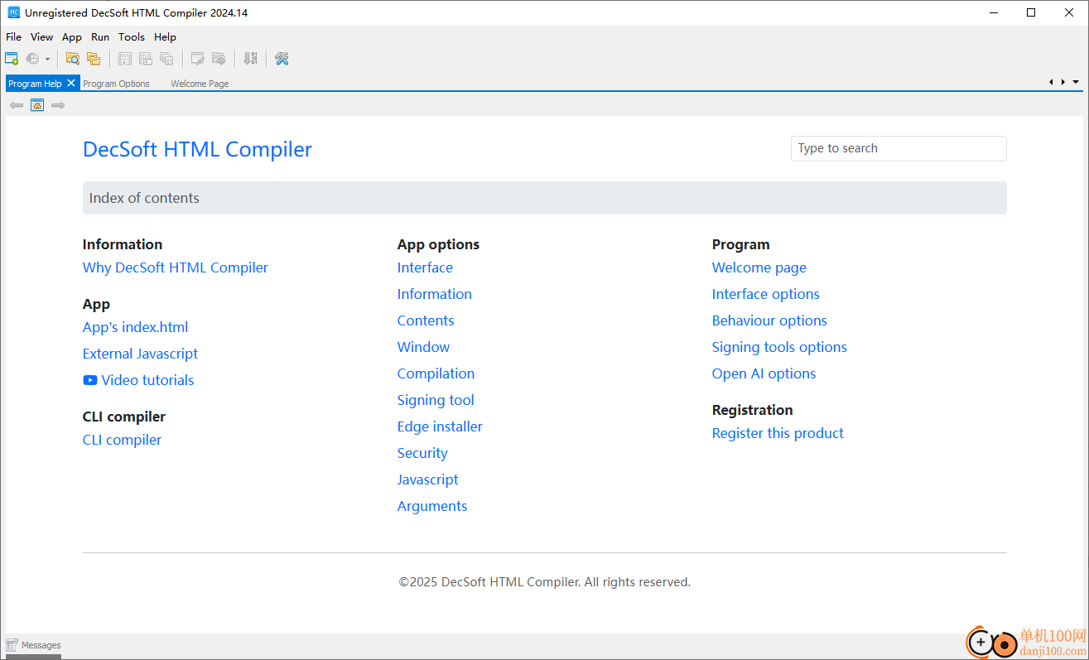Open the Run menu
Image resolution: width=1089 pixels, height=660 pixels.
pyautogui.click(x=100, y=37)
